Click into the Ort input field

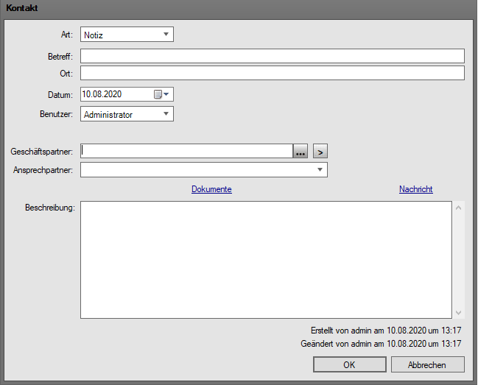[272, 73]
